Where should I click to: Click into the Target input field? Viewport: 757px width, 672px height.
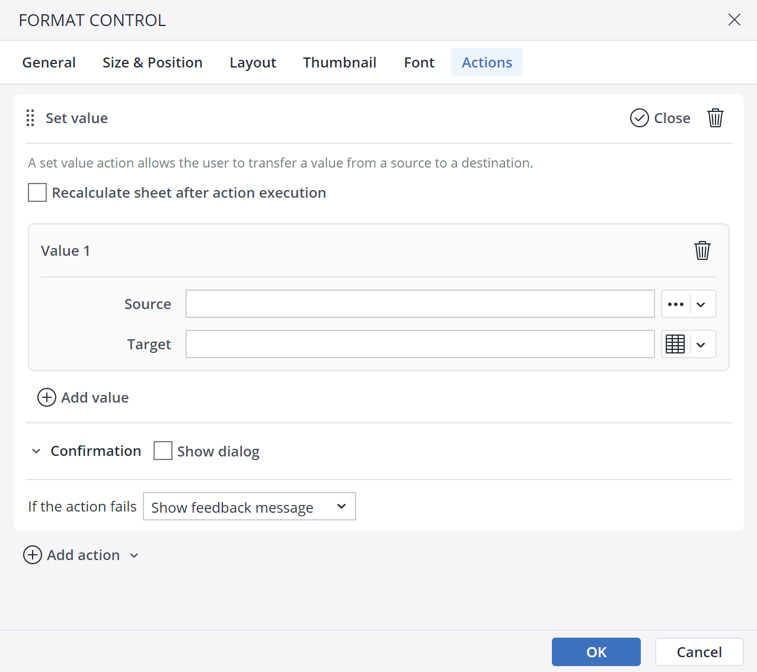(x=420, y=344)
